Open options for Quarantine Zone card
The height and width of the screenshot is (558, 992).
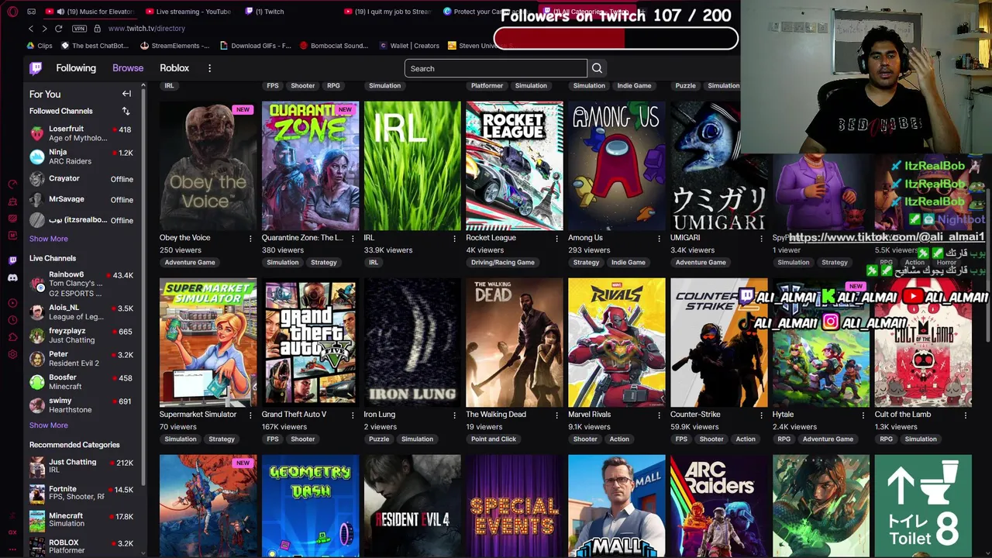point(352,238)
